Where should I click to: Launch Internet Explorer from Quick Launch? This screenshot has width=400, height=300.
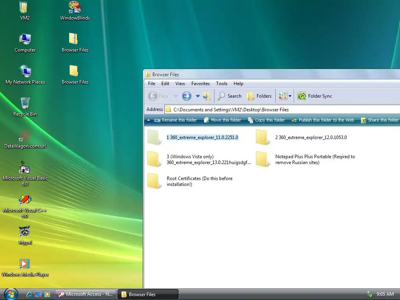pyautogui.click(x=29, y=295)
